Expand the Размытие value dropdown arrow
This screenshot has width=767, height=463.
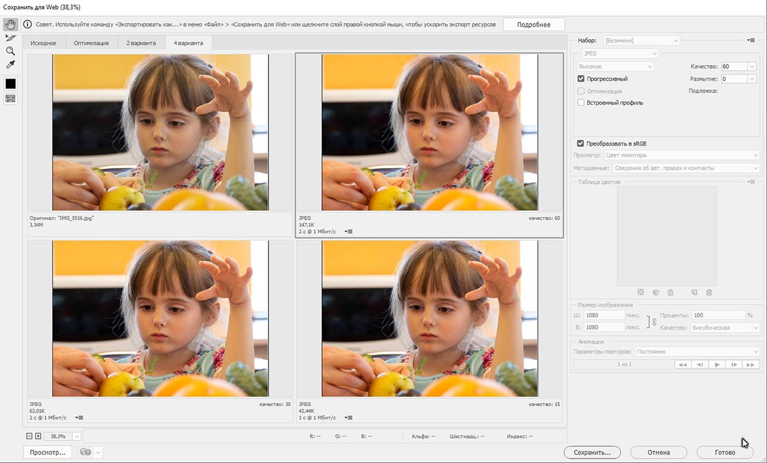coord(752,79)
